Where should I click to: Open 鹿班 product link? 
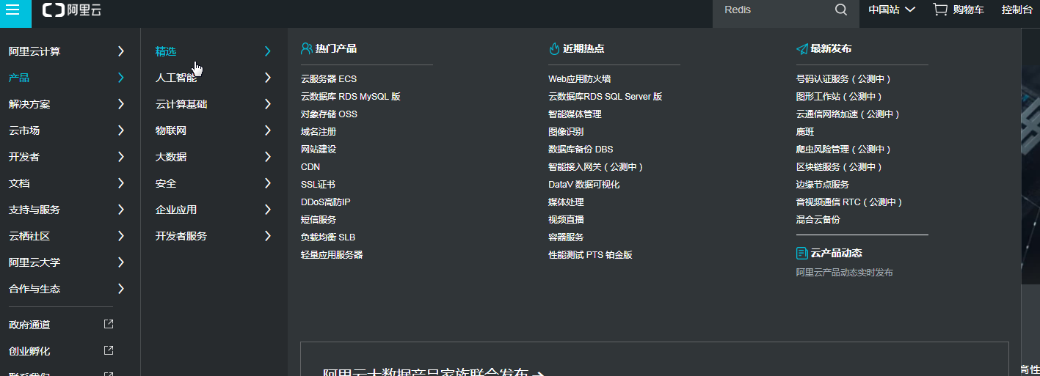[805, 132]
